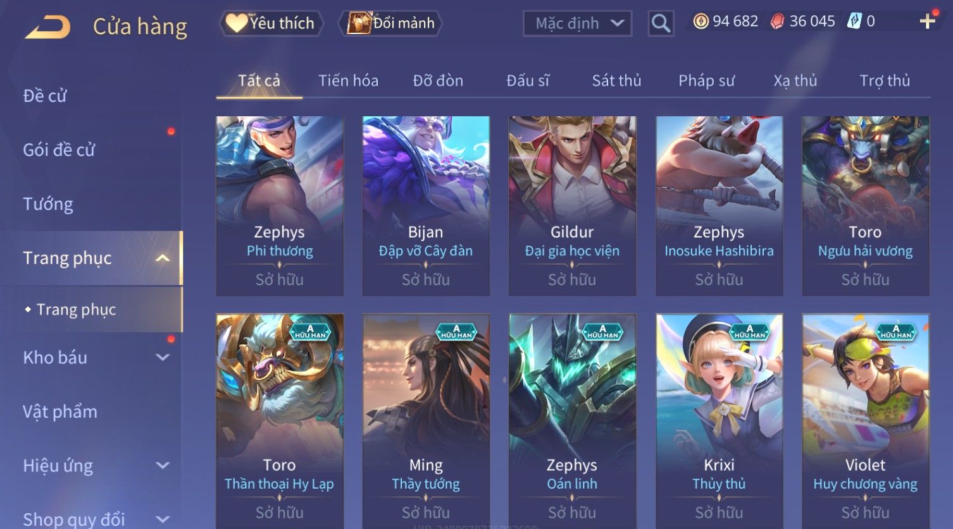953x529 pixels.
Task: Click the gold coin balance icon
Action: click(x=701, y=21)
